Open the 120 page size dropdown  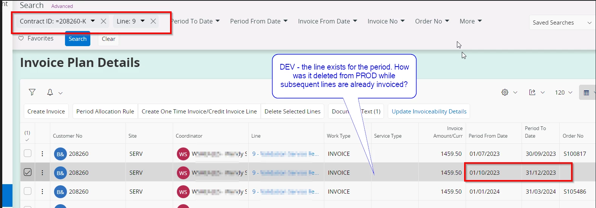click(563, 92)
